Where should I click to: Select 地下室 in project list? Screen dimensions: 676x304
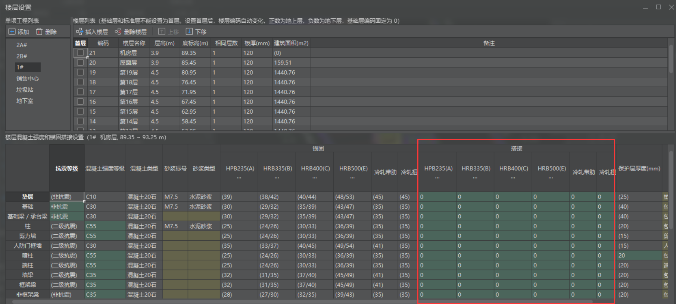coord(25,101)
